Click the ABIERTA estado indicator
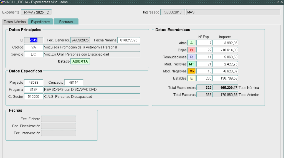This screenshot has width=284, height=158. click(80, 61)
